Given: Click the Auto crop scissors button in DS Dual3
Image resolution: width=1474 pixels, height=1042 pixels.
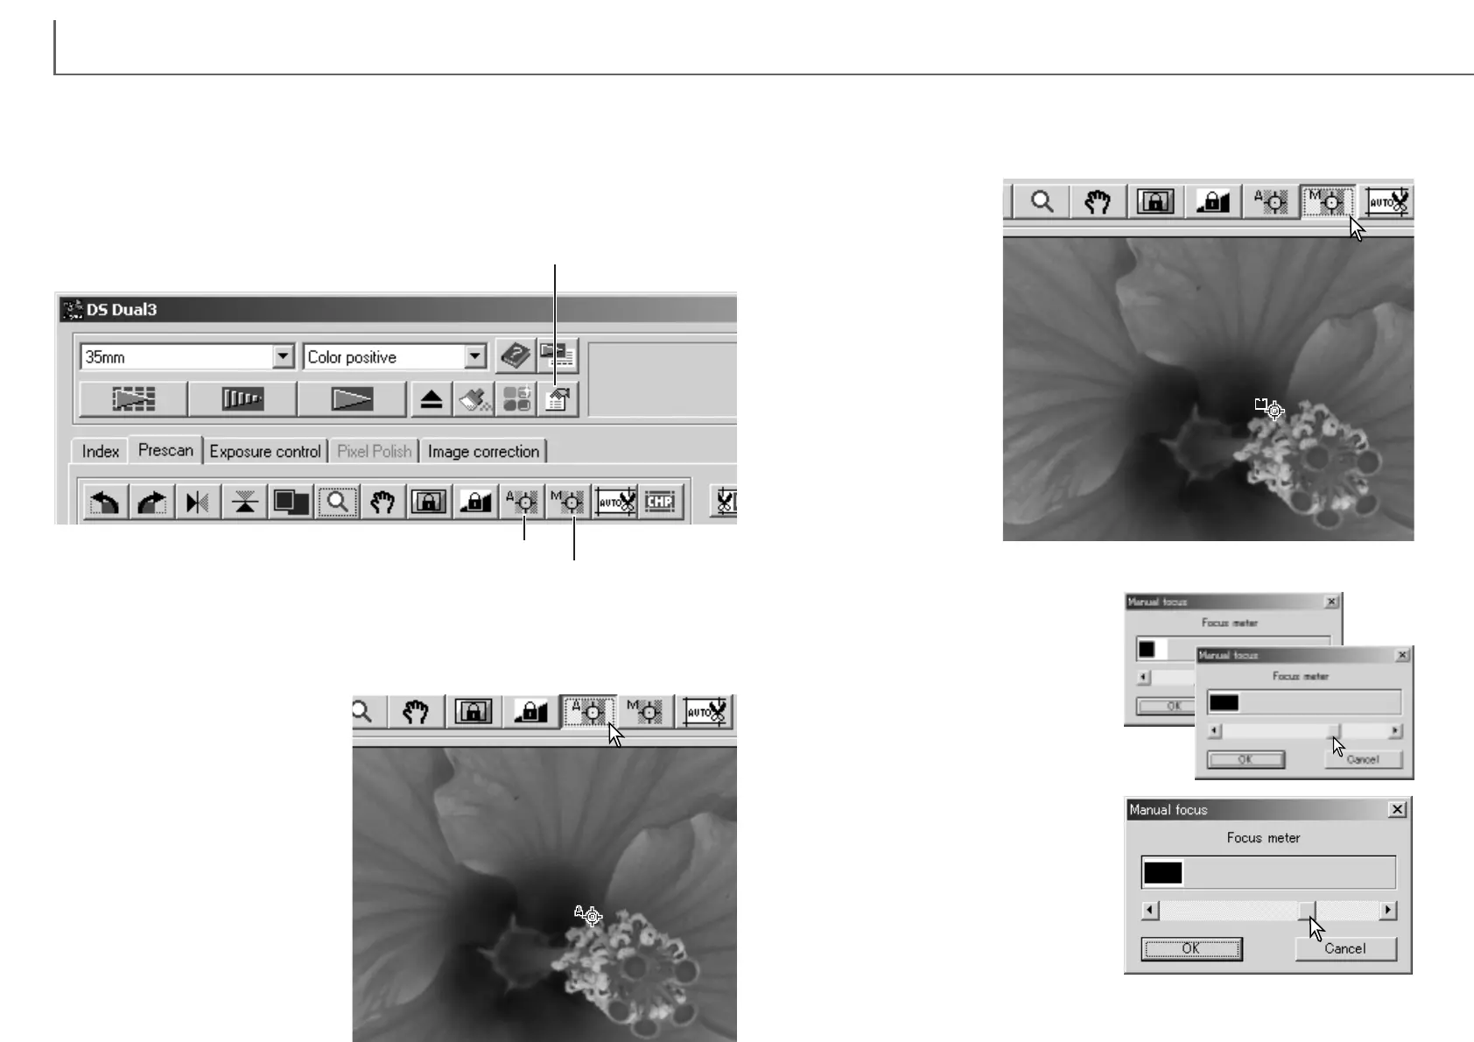Looking at the screenshot, I should 615,503.
